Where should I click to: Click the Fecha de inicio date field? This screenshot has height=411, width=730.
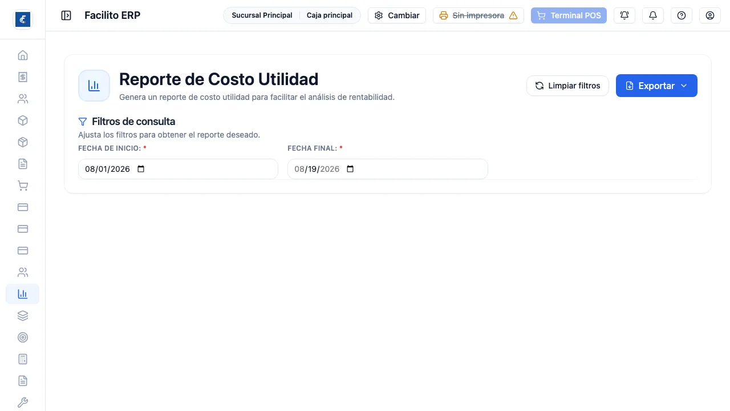click(178, 169)
